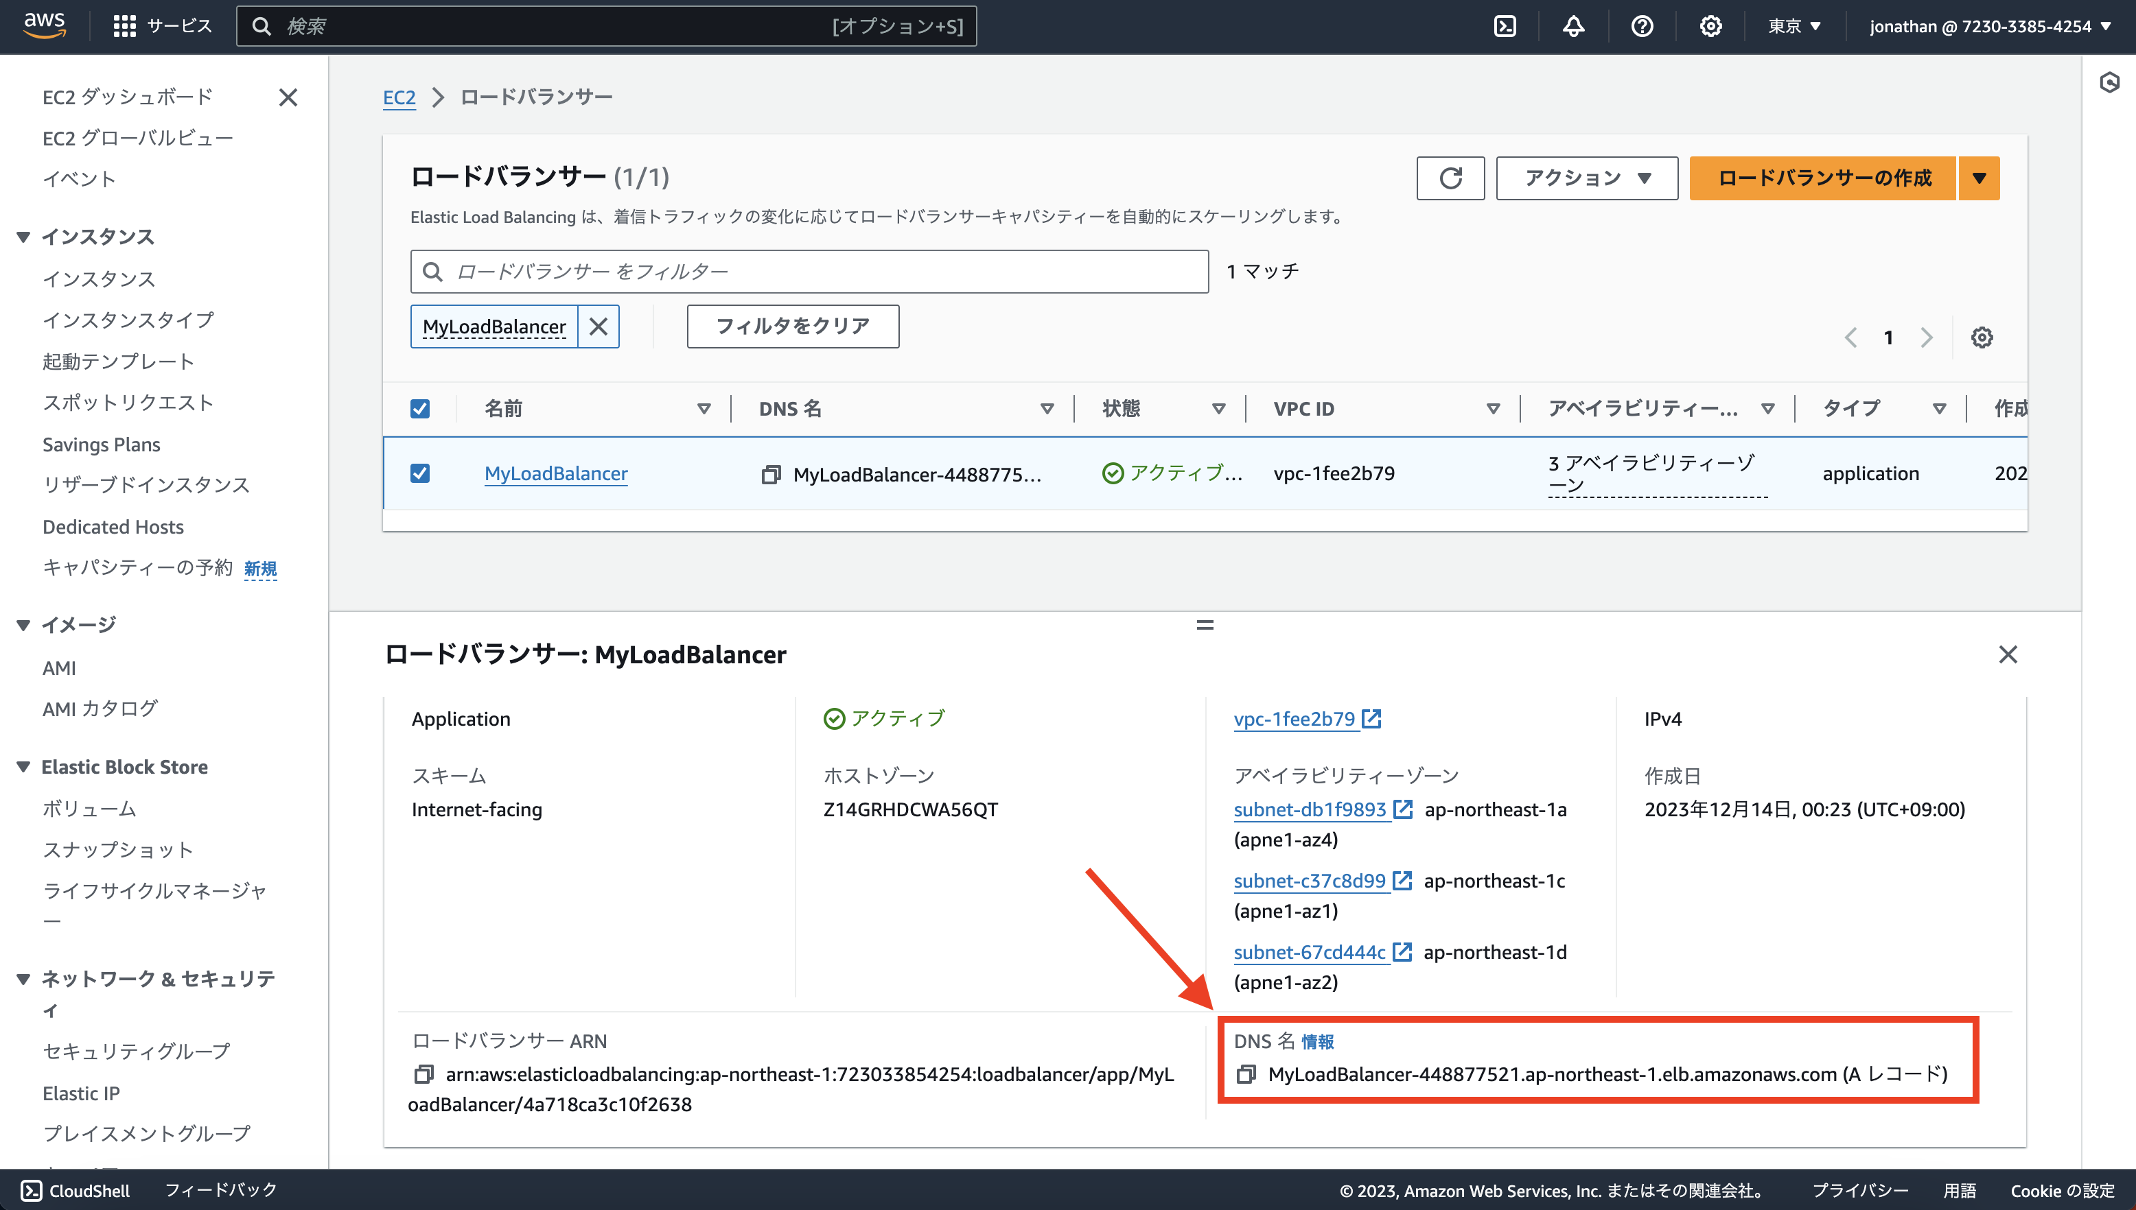Uncheck the MyLoadBalancer row checkbox
2136x1210 pixels.
(x=420, y=473)
